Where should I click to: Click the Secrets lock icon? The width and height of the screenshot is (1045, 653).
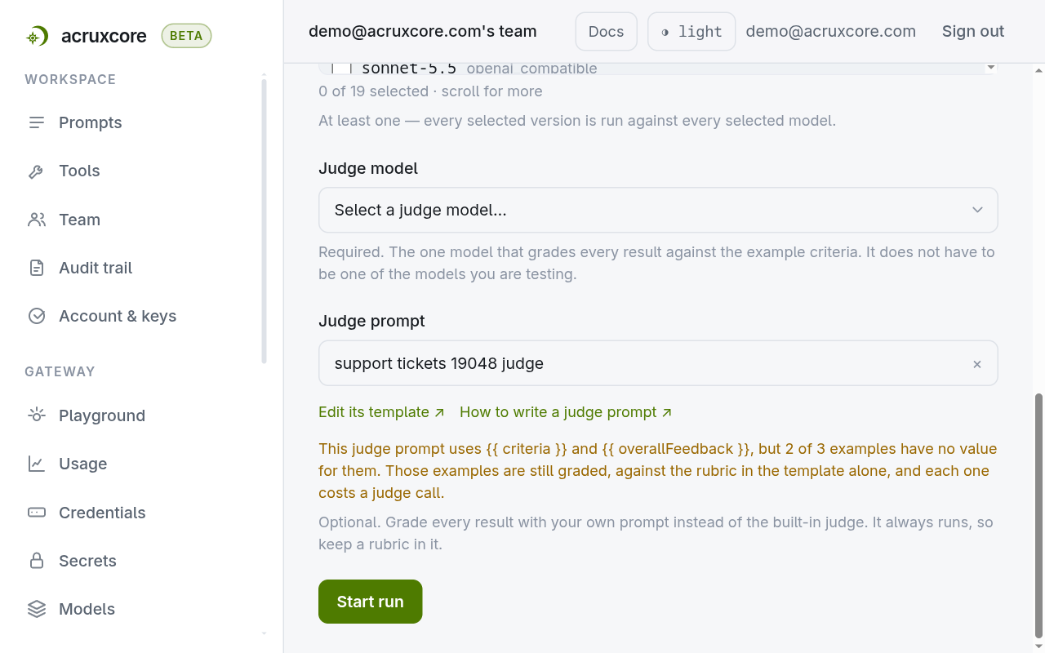(37, 561)
